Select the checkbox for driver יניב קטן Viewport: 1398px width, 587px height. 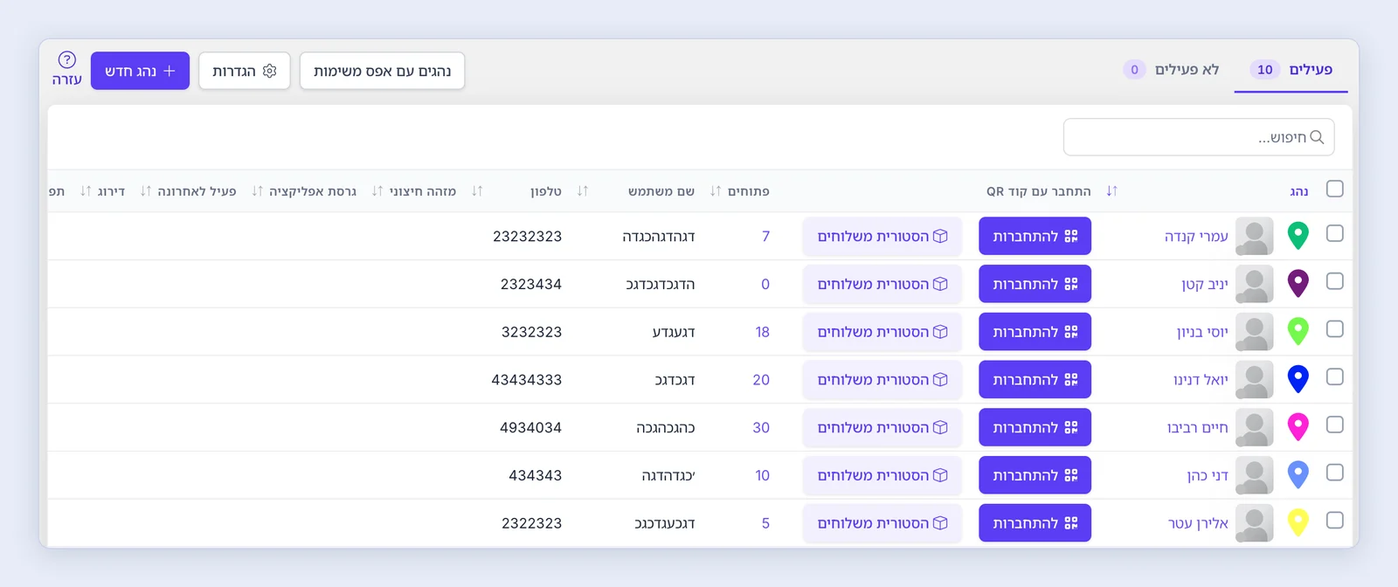click(1335, 281)
